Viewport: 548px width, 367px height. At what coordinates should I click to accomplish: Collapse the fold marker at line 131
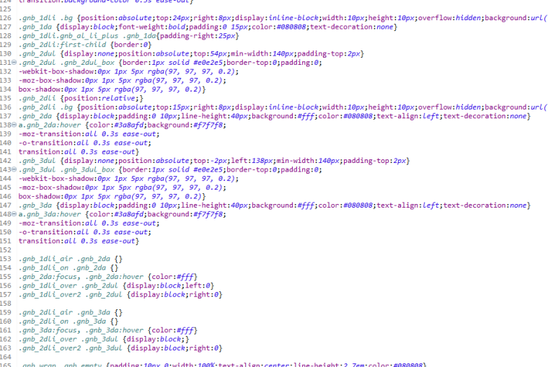(x=14, y=63)
